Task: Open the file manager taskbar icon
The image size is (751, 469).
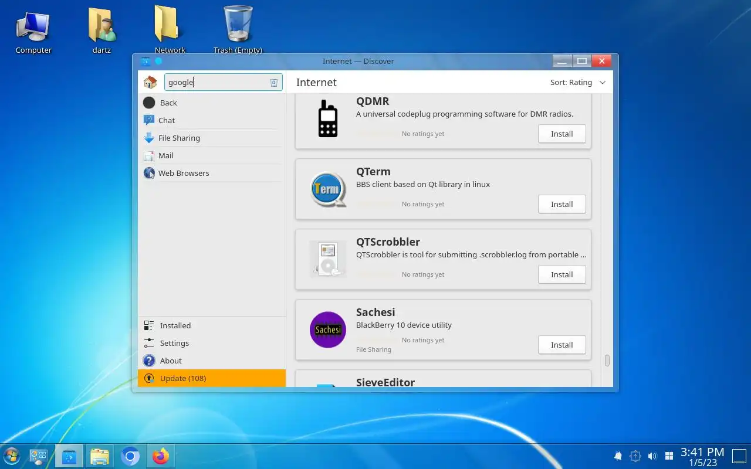Action: (100, 456)
